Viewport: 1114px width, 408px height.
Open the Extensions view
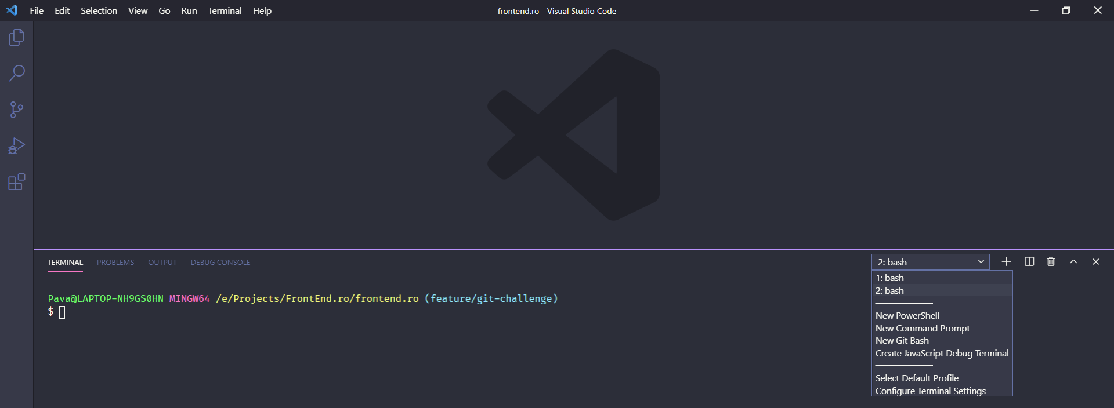(17, 182)
